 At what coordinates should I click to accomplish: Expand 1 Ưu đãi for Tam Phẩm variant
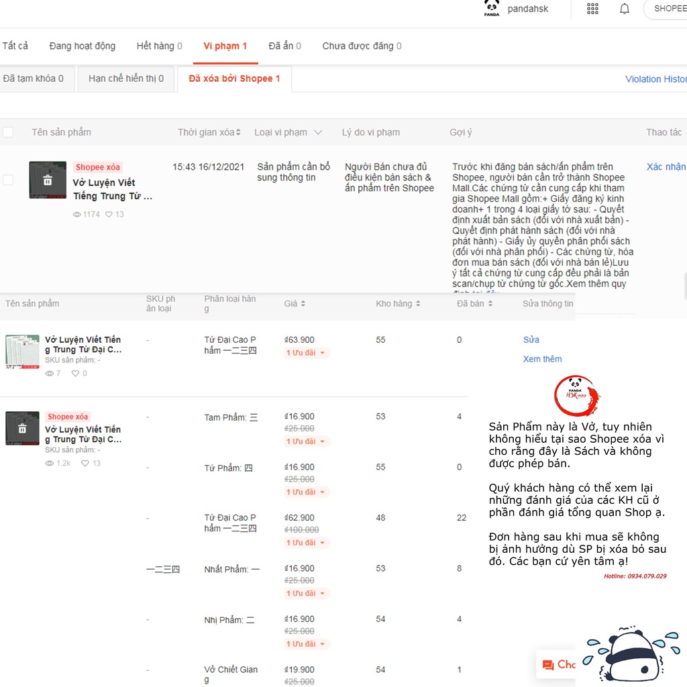306,441
